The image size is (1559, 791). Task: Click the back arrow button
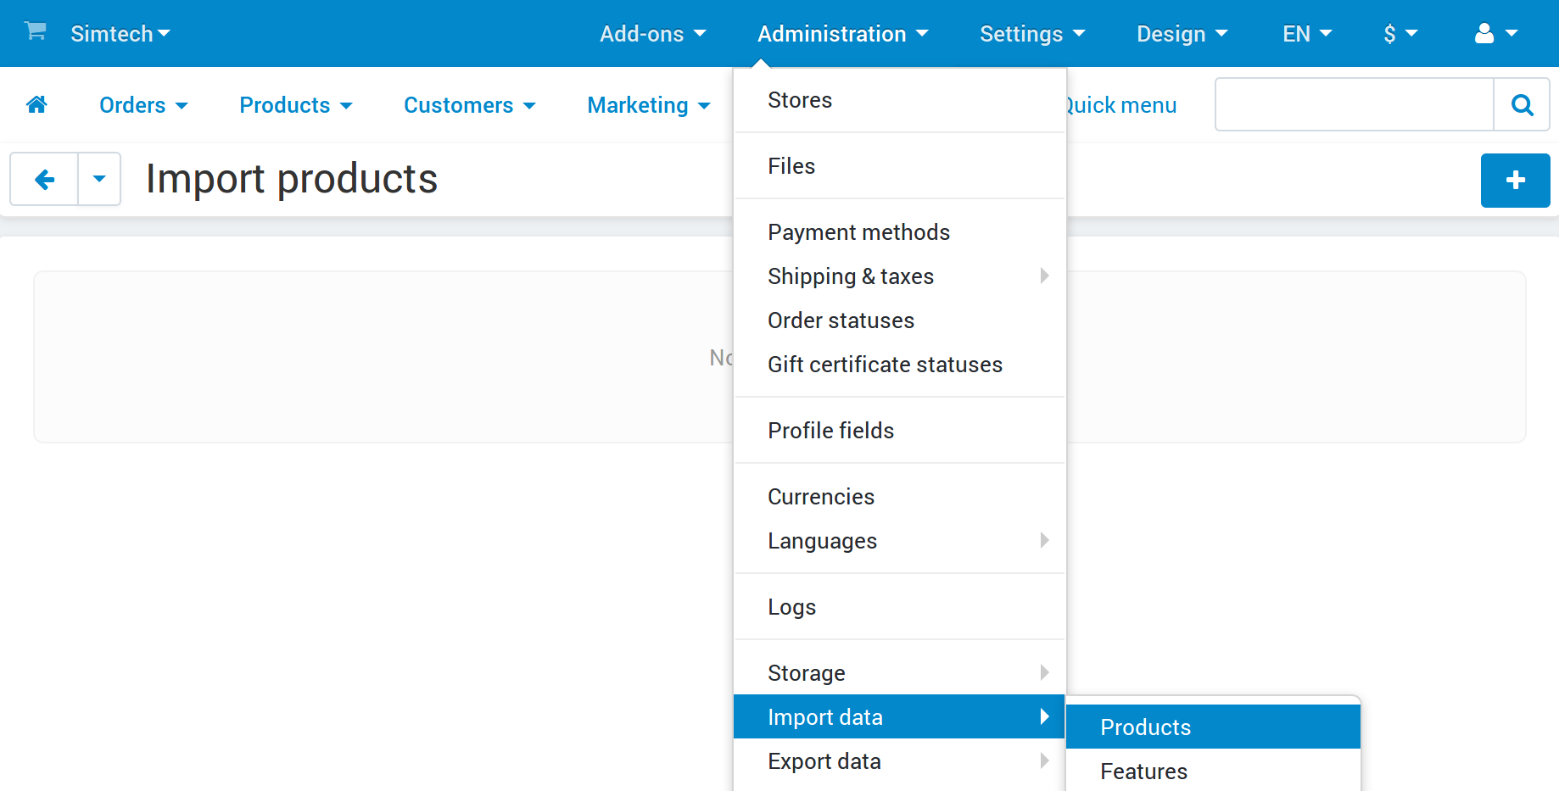(44, 179)
